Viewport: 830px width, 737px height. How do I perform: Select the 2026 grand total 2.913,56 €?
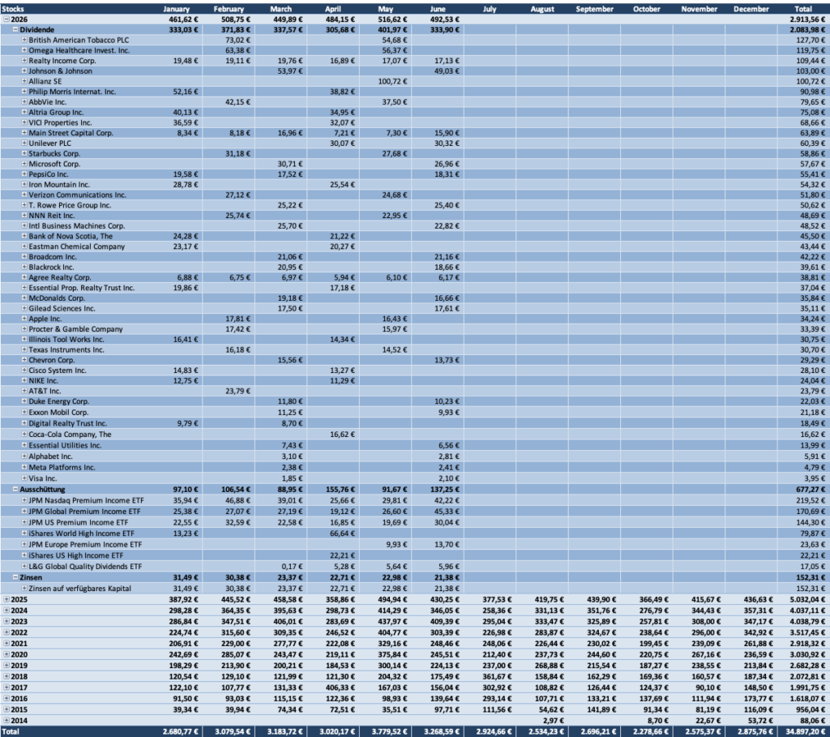coord(808,19)
